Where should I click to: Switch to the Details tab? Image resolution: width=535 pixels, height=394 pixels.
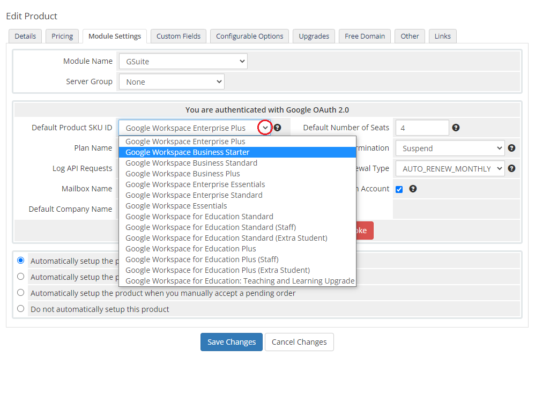tap(25, 36)
